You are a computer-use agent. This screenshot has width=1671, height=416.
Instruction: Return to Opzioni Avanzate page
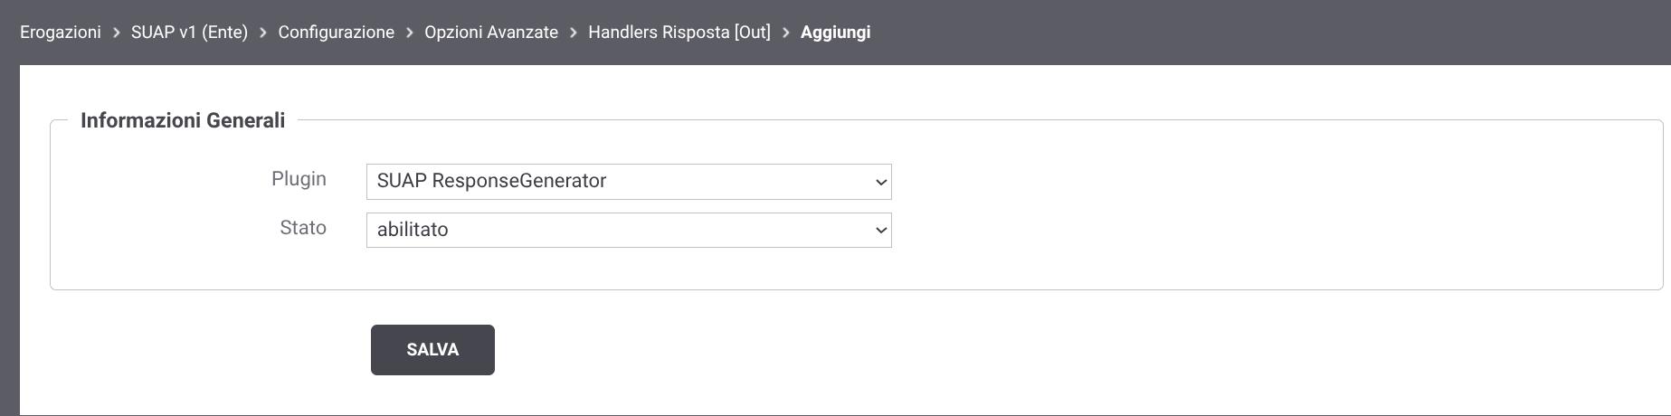(491, 33)
